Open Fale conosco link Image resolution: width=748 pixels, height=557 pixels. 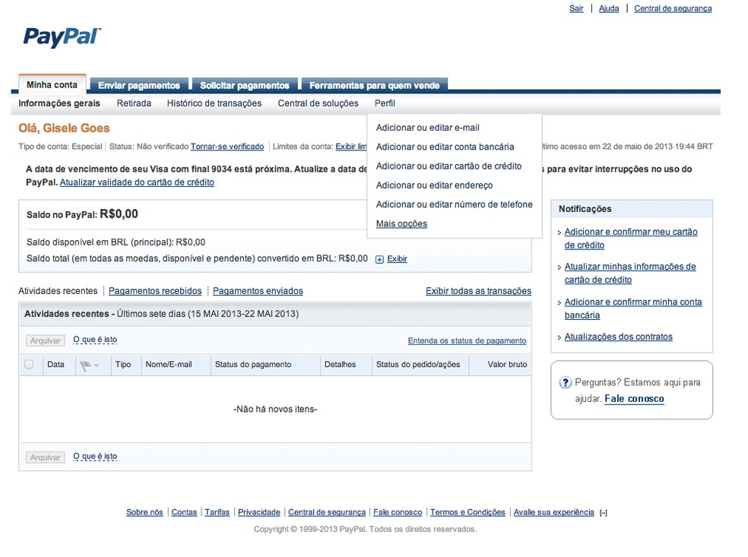pos(634,398)
